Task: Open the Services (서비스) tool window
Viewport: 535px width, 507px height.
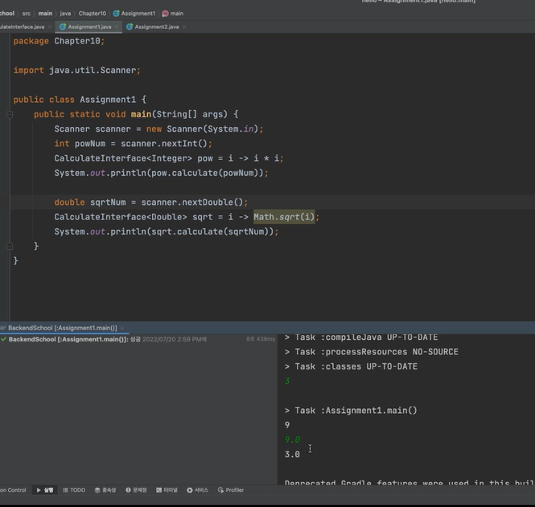Action: pyautogui.click(x=198, y=490)
